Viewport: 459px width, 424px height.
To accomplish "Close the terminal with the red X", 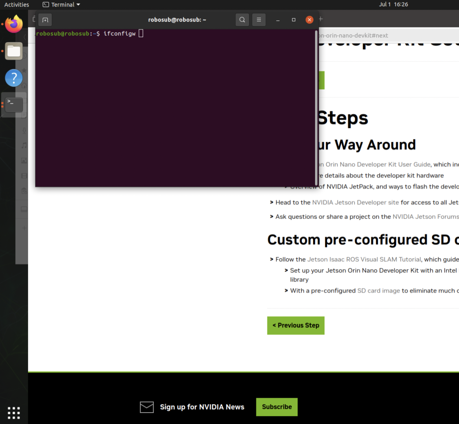I will pyautogui.click(x=309, y=20).
